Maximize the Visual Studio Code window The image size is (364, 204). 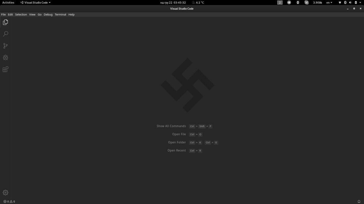pos(354,8)
